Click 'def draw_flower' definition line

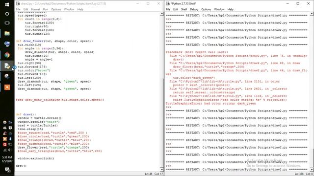54,41
